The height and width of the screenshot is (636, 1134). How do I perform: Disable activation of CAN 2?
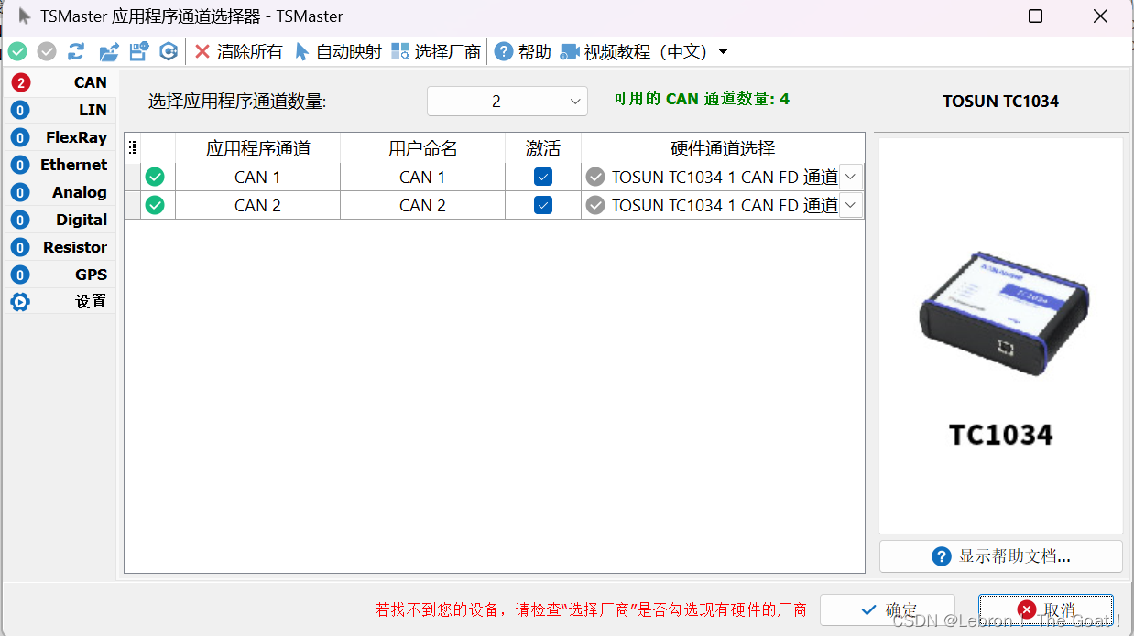pos(542,205)
